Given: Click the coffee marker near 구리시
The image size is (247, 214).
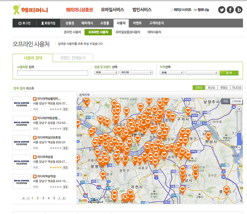Looking at the screenshot, I should pos(188,111).
